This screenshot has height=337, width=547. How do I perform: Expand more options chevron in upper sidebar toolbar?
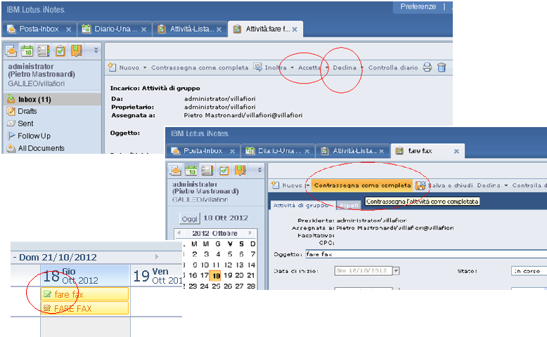pyautogui.click(x=96, y=50)
